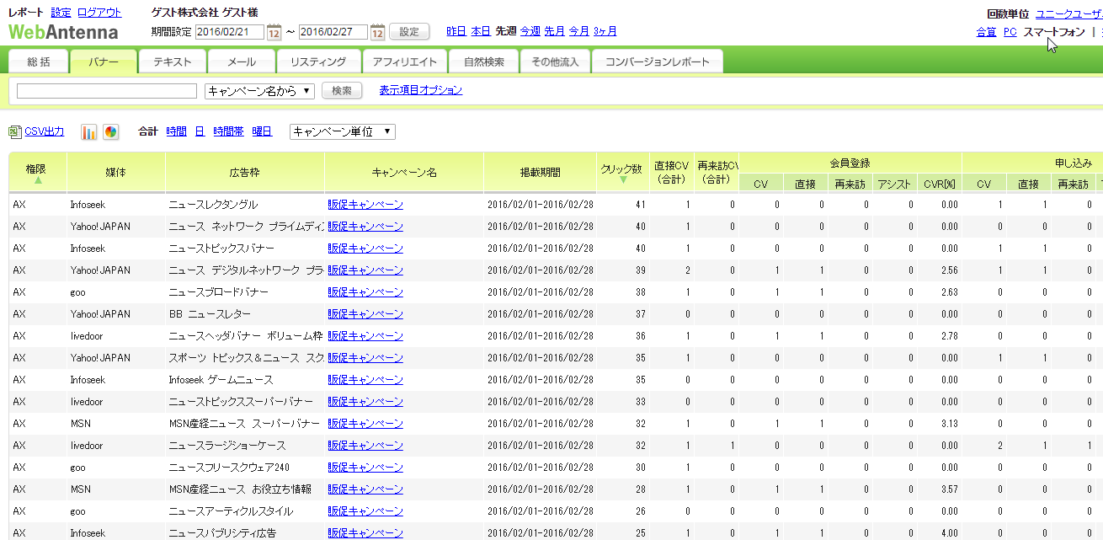Open the リスティング tab

(x=317, y=62)
